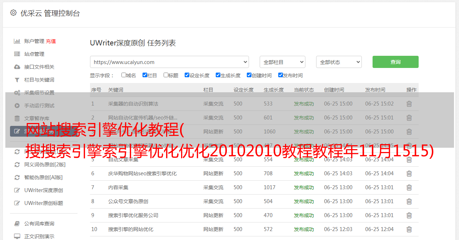The width and height of the screenshot is (459, 240).
Task: Uncheck the 设定长度 field checkbox
Action: (187, 75)
